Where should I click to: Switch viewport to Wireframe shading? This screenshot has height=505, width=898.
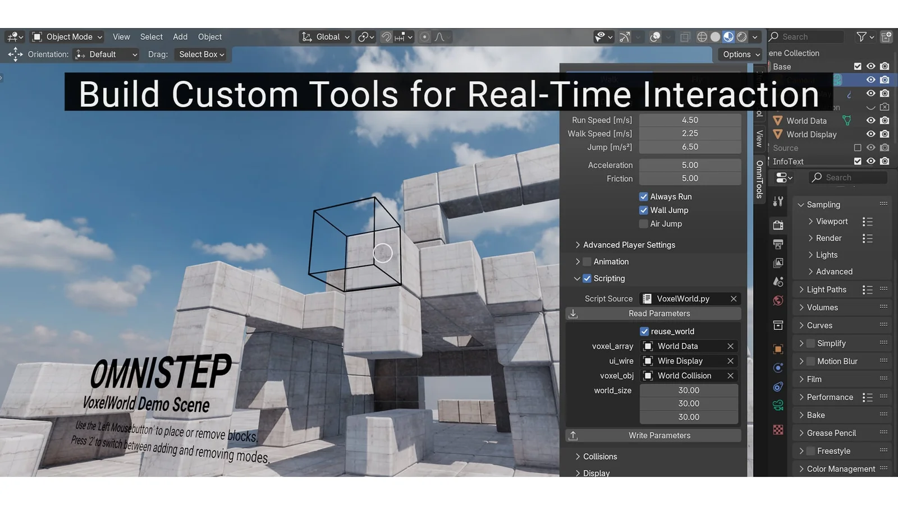click(x=703, y=36)
